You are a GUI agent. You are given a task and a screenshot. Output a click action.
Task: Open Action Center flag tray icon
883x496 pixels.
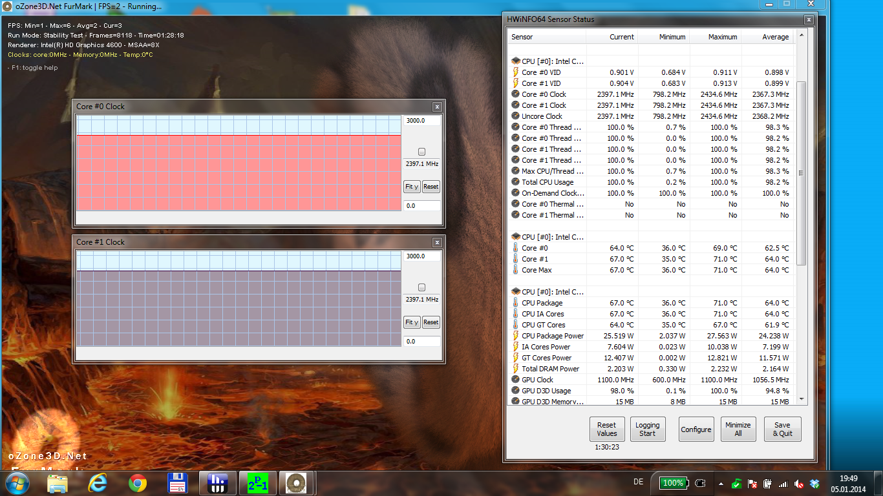pos(752,483)
